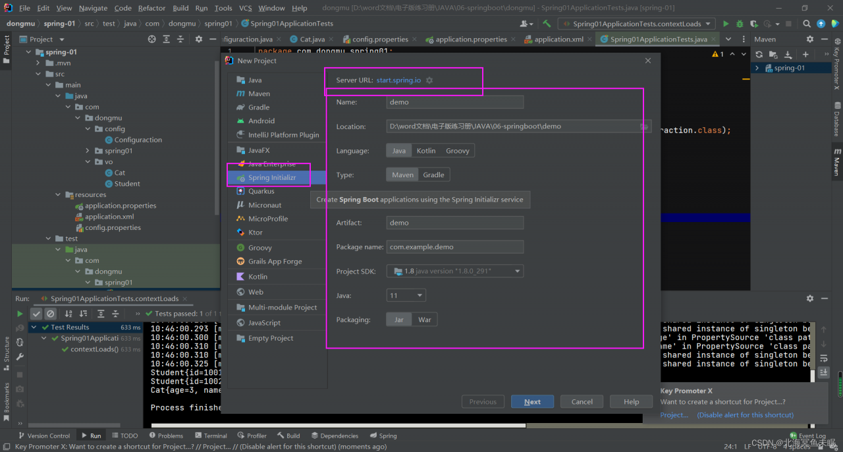Screen dimensions: 843x452
Task: Click the Build project hammer icon
Action: (x=548, y=24)
